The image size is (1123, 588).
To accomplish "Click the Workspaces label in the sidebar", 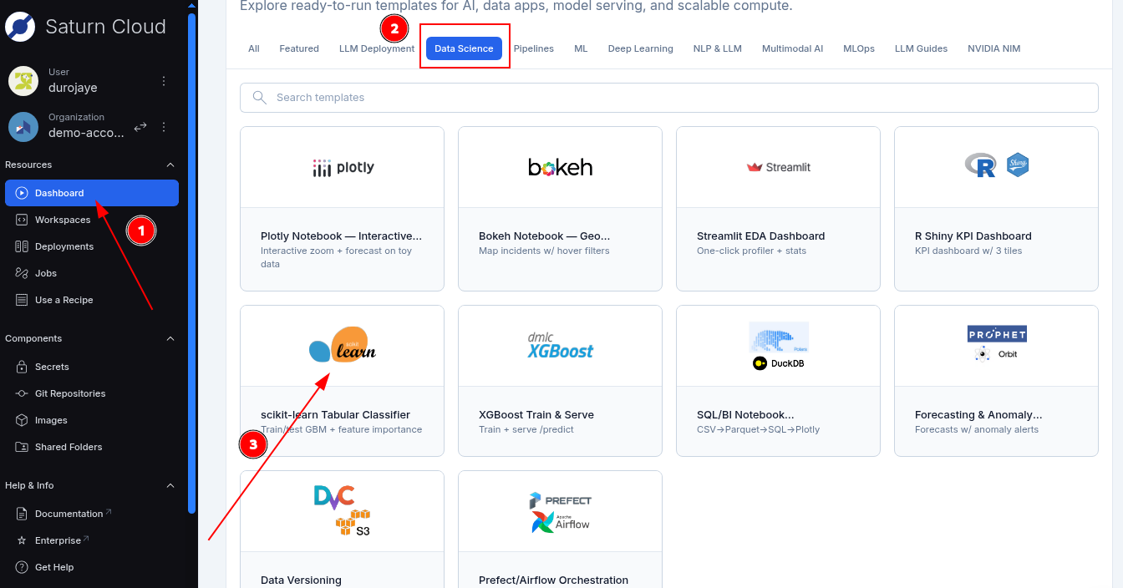I will 63,220.
